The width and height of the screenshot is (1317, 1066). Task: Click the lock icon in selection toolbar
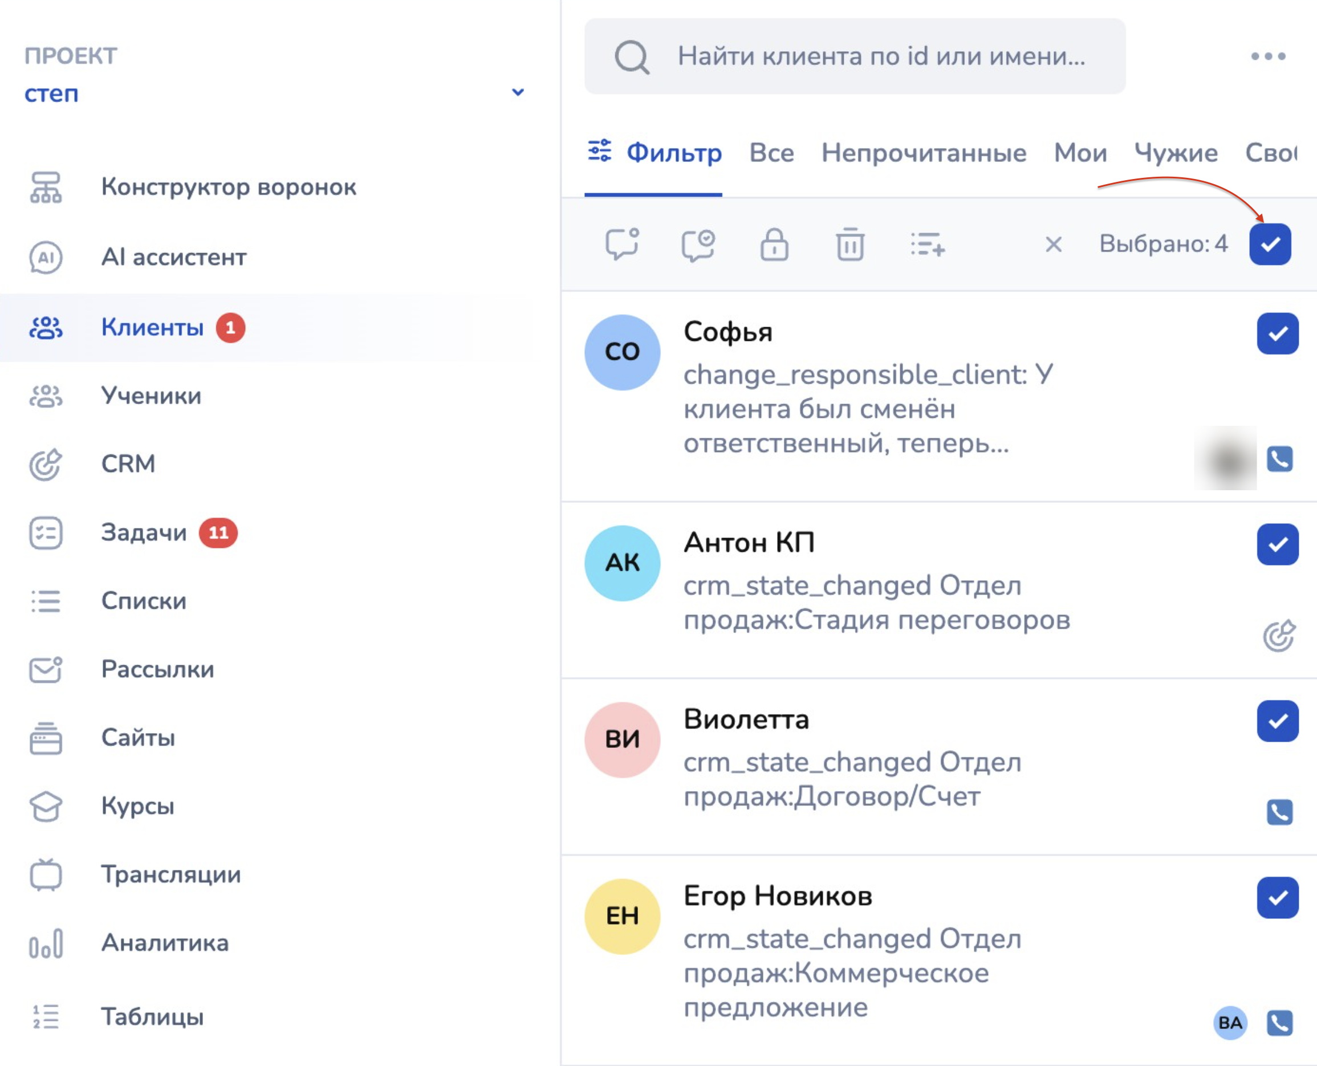(x=774, y=245)
